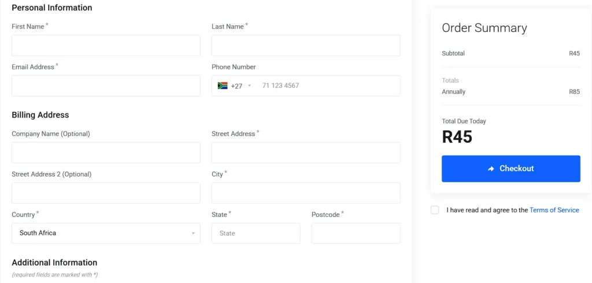This screenshot has width=592, height=283.
Task: Click the R45 Total Due Today amount
Action: [x=457, y=137]
